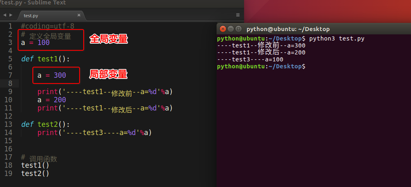Click the print line containing 修改后
Viewport: 411px width, 187px height.
click(x=105, y=108)
